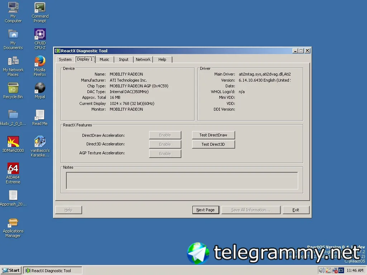Click the Next Page button
The image size is (367, 275).
pos(205,210)
